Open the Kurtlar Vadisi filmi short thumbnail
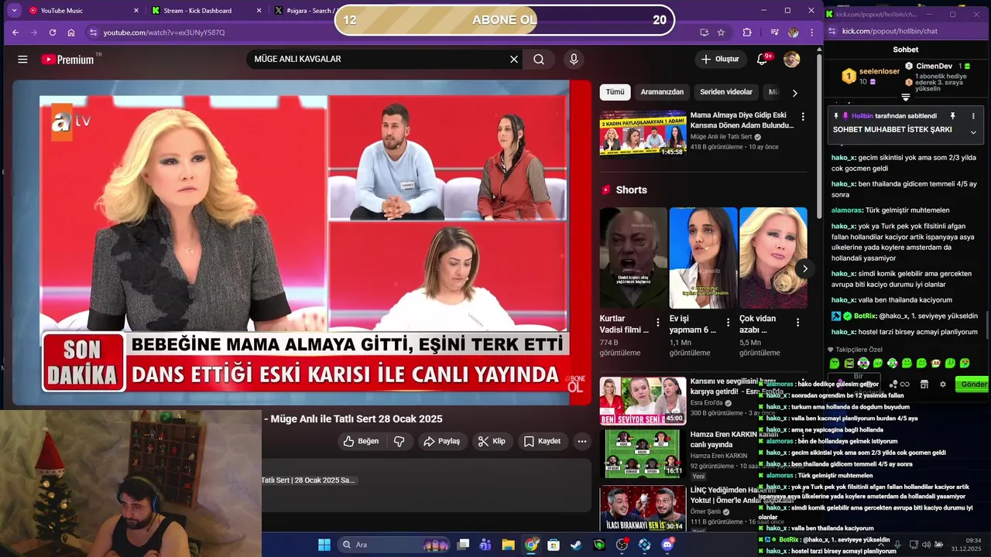 coord(633,258)
